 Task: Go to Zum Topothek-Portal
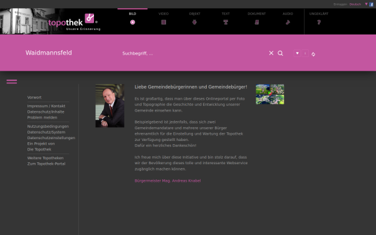pos(46,164)
